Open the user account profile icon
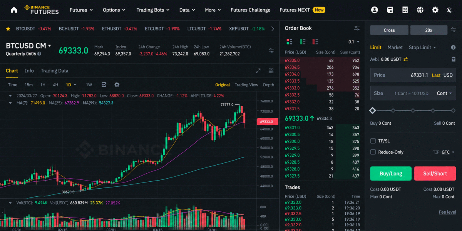Screen dimensions: 462x231 374,10
